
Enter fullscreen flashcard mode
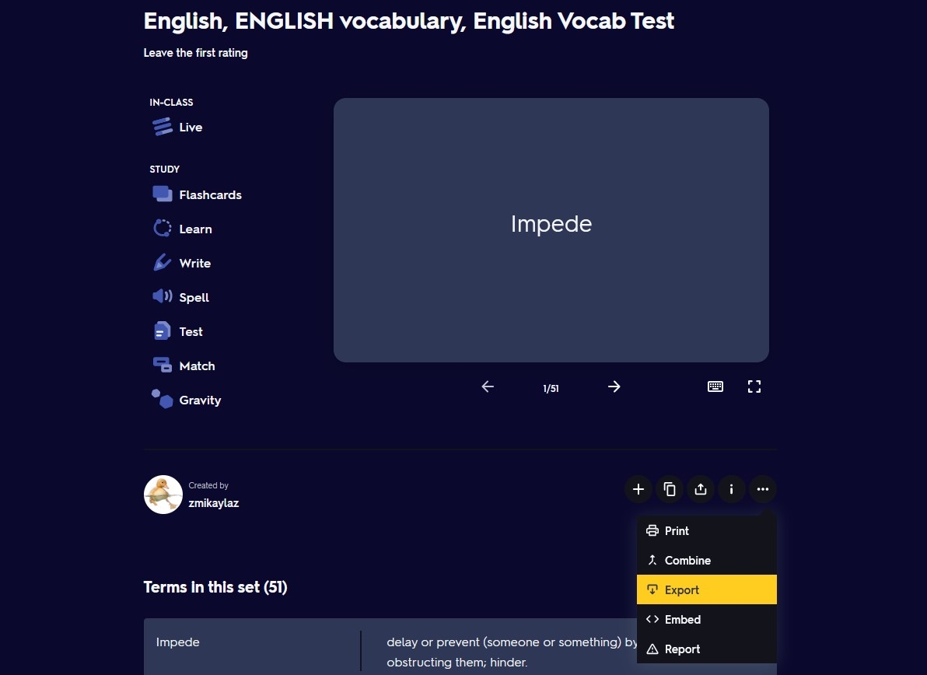click(754, 386)
